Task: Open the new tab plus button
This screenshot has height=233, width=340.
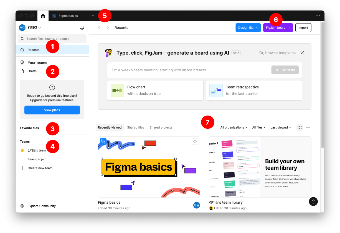Action: [x=93, y=16]
